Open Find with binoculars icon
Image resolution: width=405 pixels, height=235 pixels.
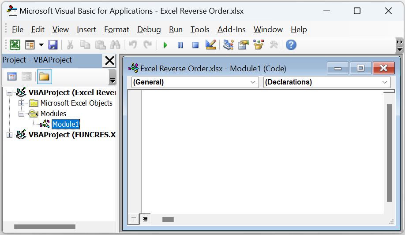pyautogui.click(x=115, y=45)
